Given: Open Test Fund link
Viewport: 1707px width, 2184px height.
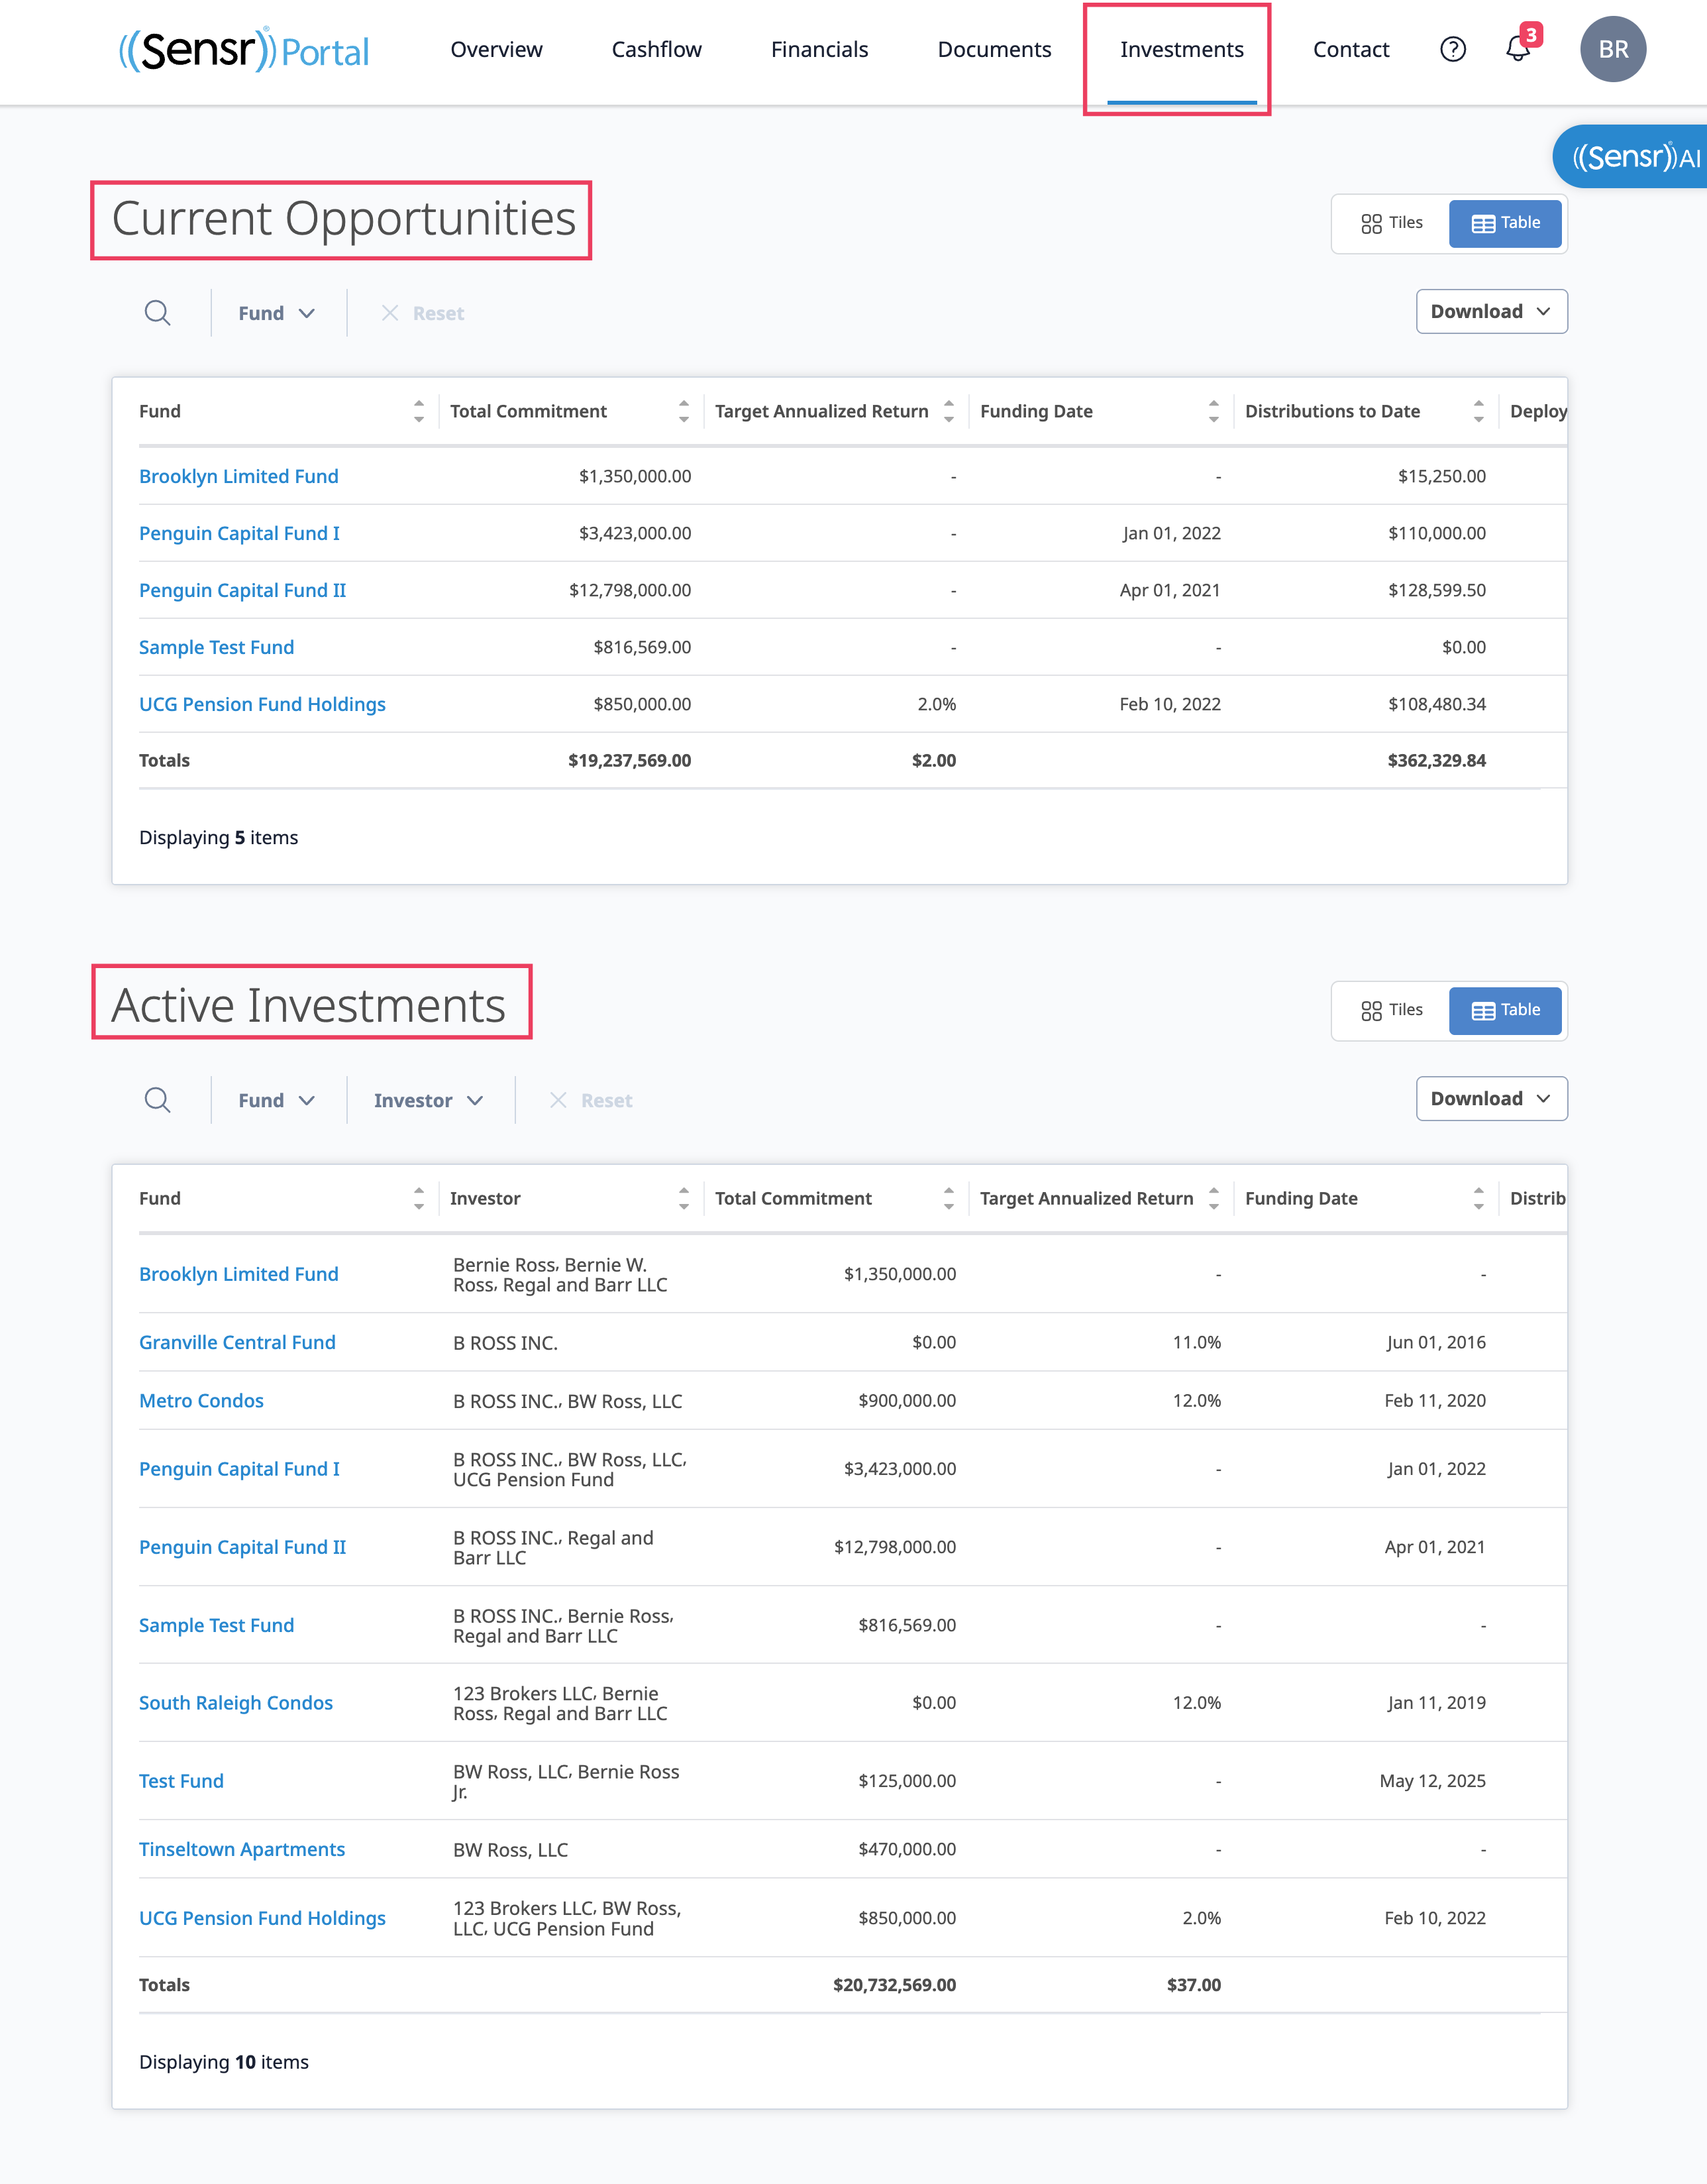Looking at the screenshot, I should coord(181,1780).
